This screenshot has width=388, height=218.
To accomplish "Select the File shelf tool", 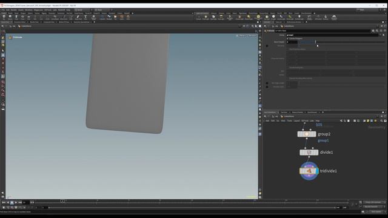I will (x=115, y=17).
